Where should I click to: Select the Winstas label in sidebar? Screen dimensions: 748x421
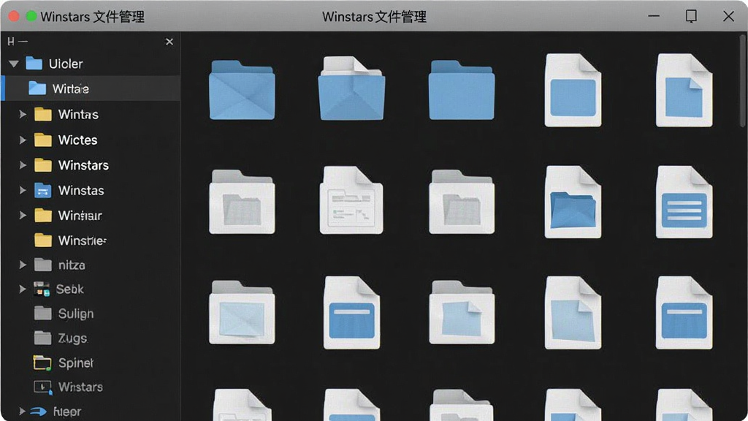coord(81,191)
